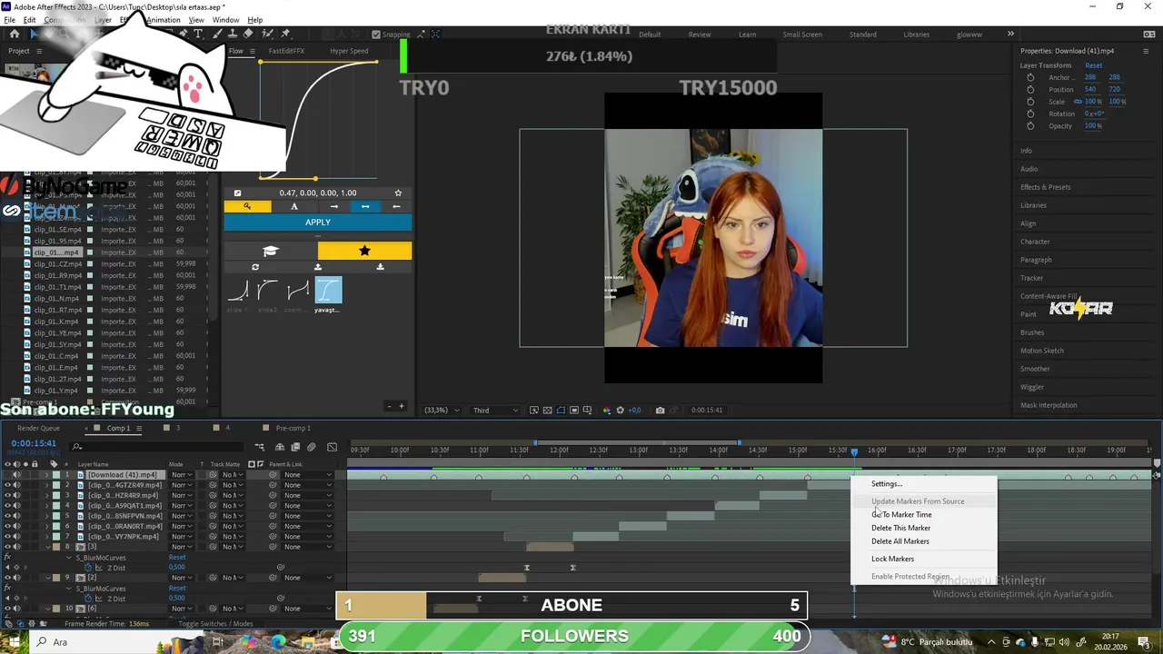Hide layer 1 Download (41).mp4 video
This screenshot has width=1163, height=654.
tap(7, 474)
